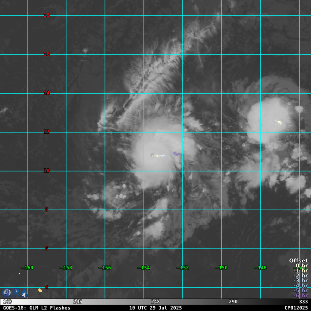Click the Offset legend title
The image size is (311, 311).
tap(298, 261)
